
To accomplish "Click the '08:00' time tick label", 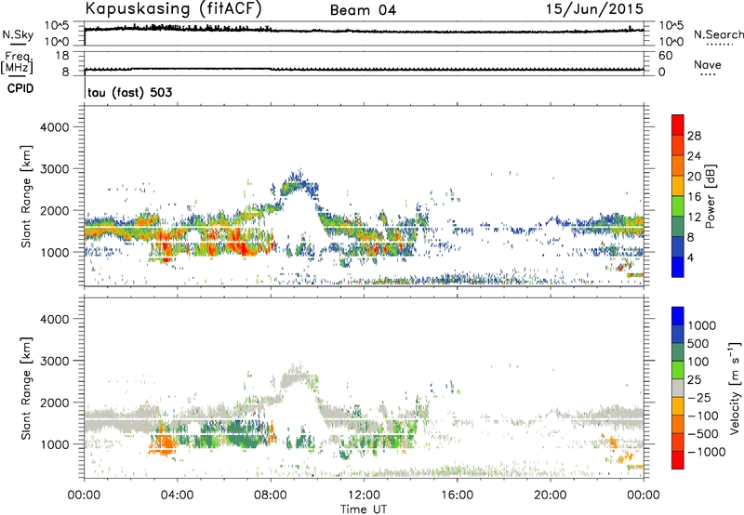I will tap(270, 495).
